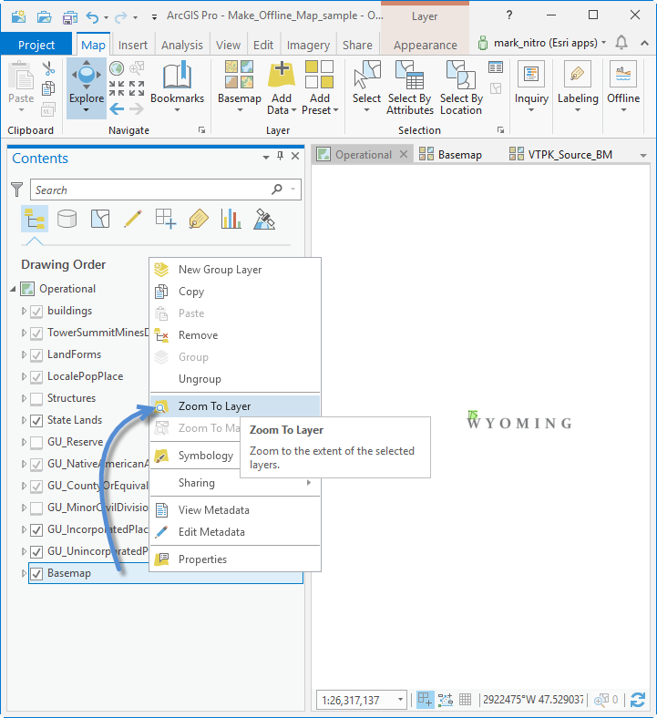Click New Group Layer

(x=235, y=270)
